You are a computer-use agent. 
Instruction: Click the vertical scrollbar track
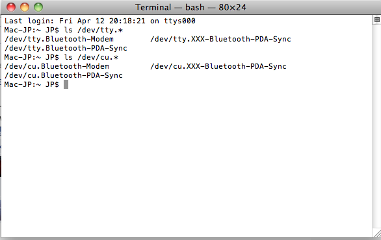click(x=376, y=126)
